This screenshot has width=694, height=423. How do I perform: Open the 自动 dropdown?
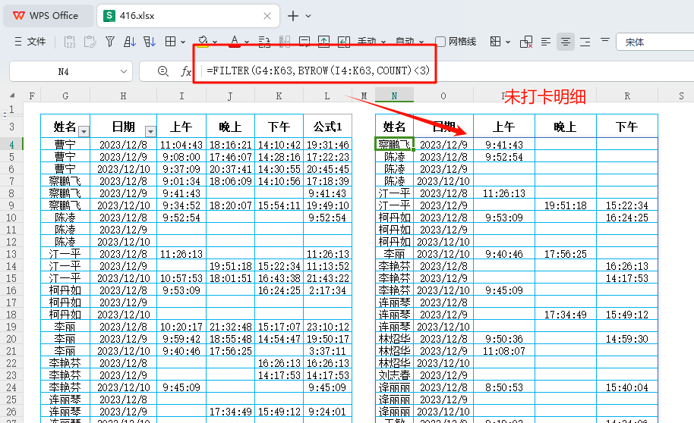click(x=409, y=42)
